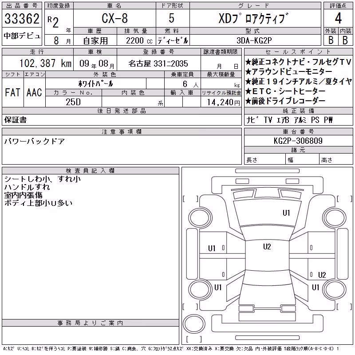Click U1 mark on left front door
Image resolution: width=355 pixels, height=355 pixels.
coord(212,248)
